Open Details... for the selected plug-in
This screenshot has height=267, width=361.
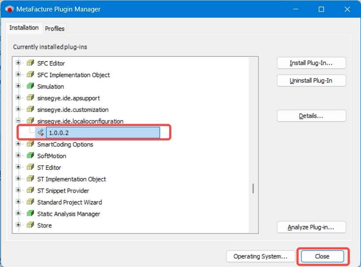311,116
